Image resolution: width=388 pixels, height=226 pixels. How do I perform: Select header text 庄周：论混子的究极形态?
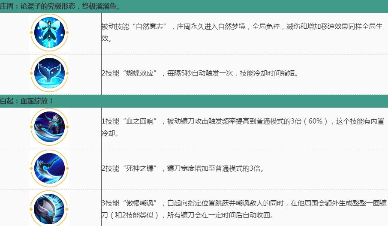point(37,6)
